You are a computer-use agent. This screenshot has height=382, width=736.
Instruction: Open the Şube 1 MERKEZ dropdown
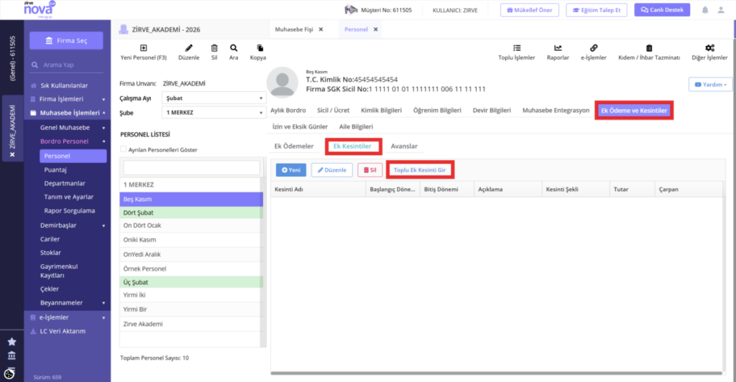click(213, 113)
